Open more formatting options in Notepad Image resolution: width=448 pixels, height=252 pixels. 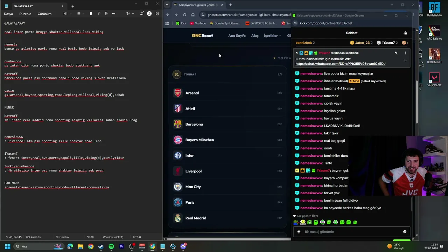(x=113, y=14)
